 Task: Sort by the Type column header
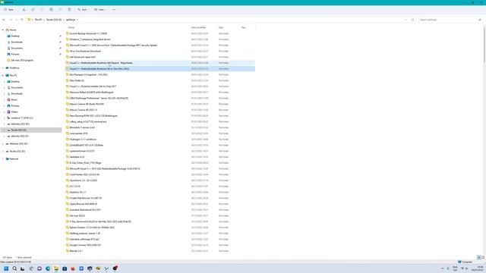click(x=221, y=27)
